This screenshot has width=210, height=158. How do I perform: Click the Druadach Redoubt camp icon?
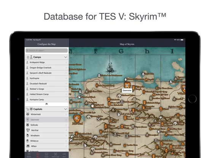(x=27, y=84)
